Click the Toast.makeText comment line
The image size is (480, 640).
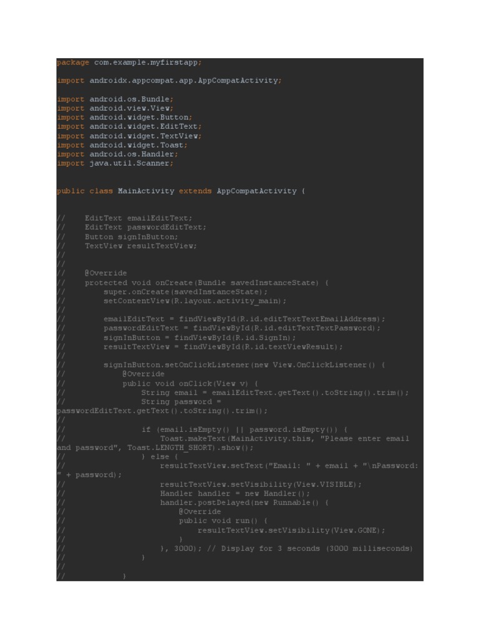tap(233, 443)
